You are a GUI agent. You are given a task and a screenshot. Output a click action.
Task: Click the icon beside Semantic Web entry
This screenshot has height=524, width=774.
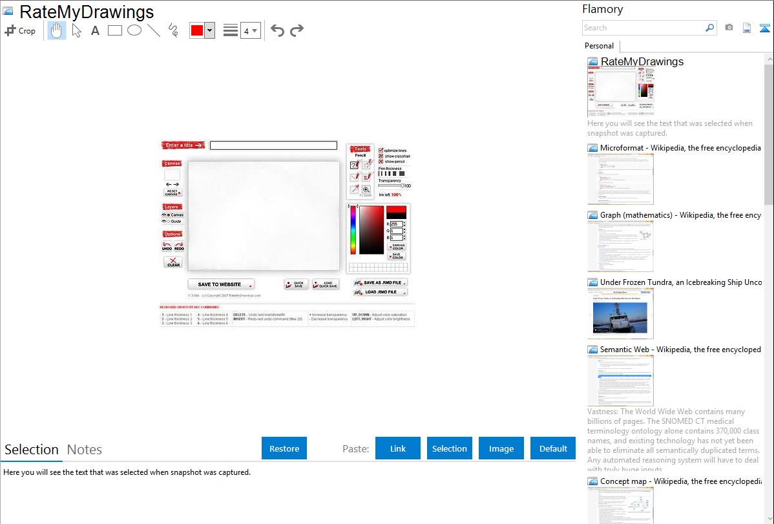pyautogui.click(x=592, y=350)
